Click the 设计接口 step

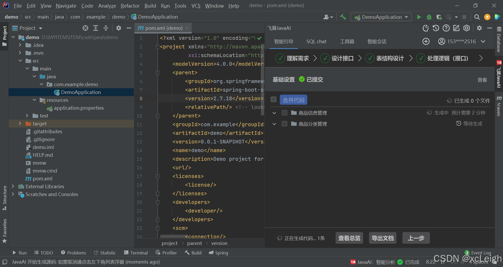[x=337, y=58]
